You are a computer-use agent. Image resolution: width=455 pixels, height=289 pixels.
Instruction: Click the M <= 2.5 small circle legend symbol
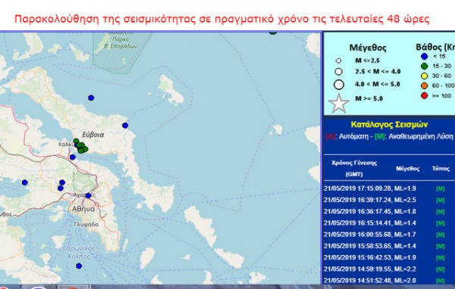point(338,61)
